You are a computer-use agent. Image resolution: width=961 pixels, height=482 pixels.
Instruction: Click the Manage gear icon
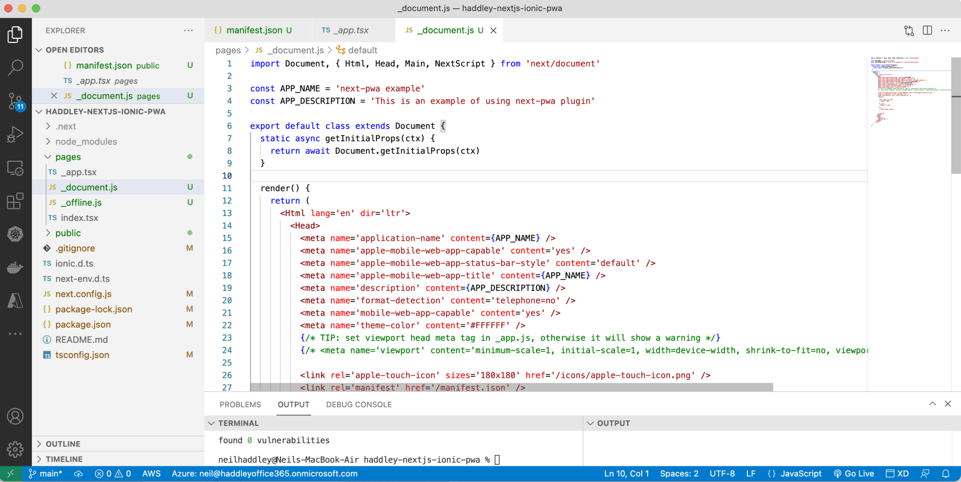(15, 449)
